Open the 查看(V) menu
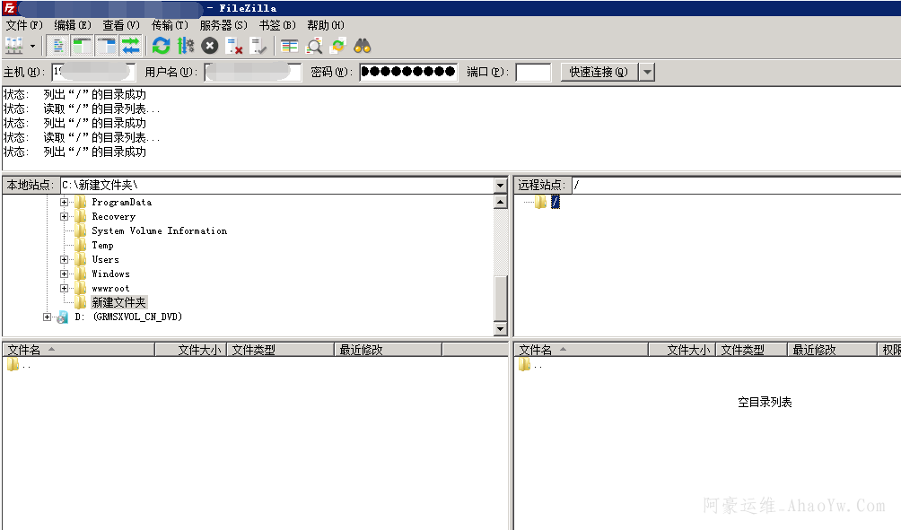This screenshot has width=901, height=530. pos(120,25)
